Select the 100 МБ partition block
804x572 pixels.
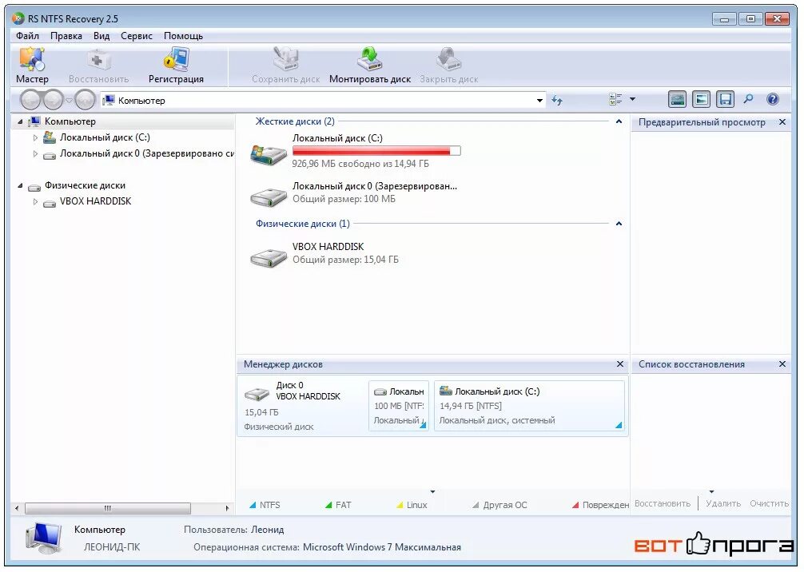(x=399, y=405)
